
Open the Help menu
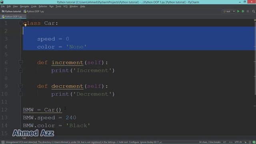(x=83, y=6)
